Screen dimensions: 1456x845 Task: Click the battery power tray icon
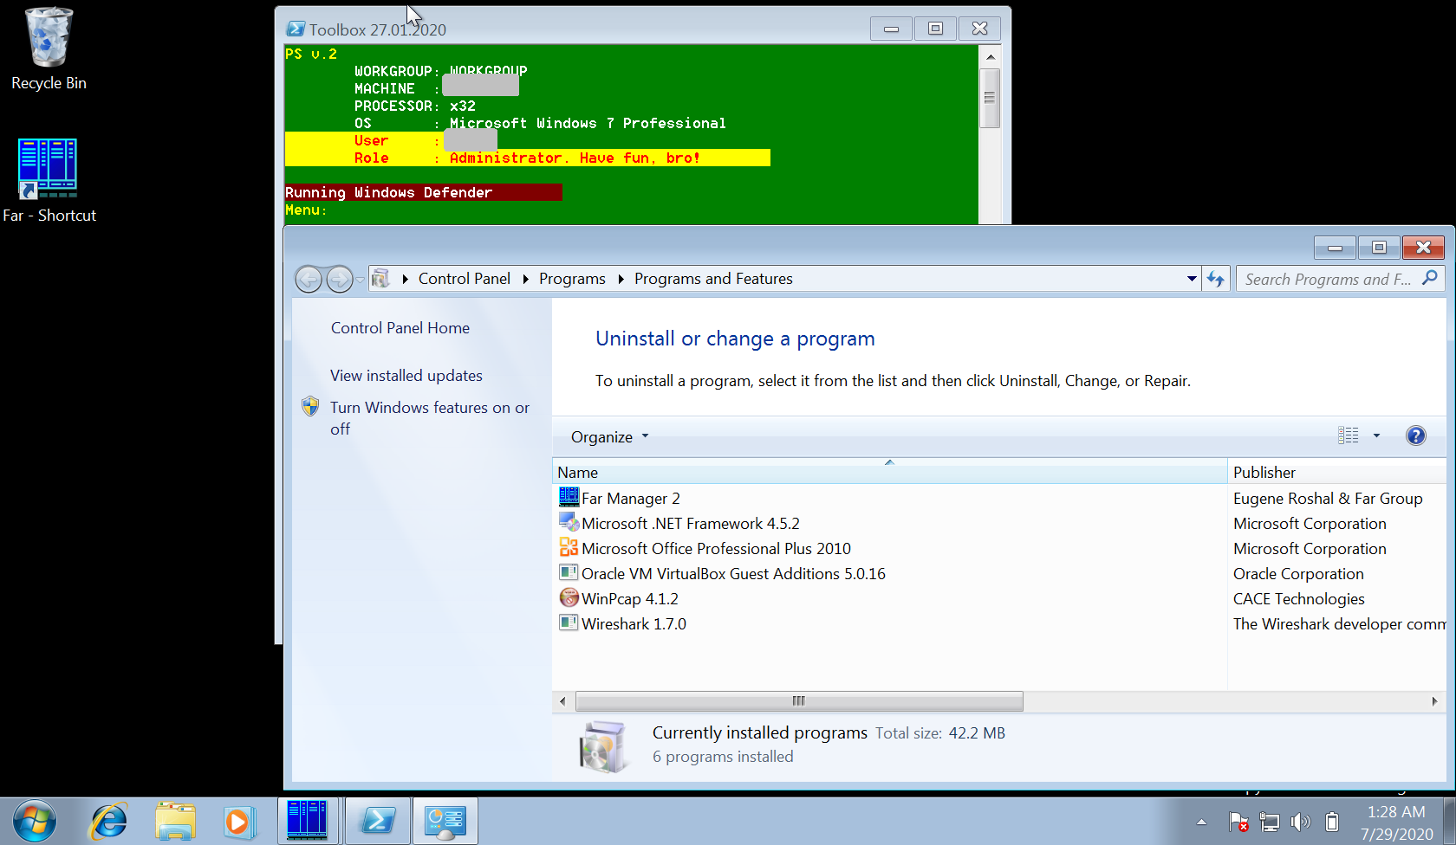click(x=1332, y=822)
